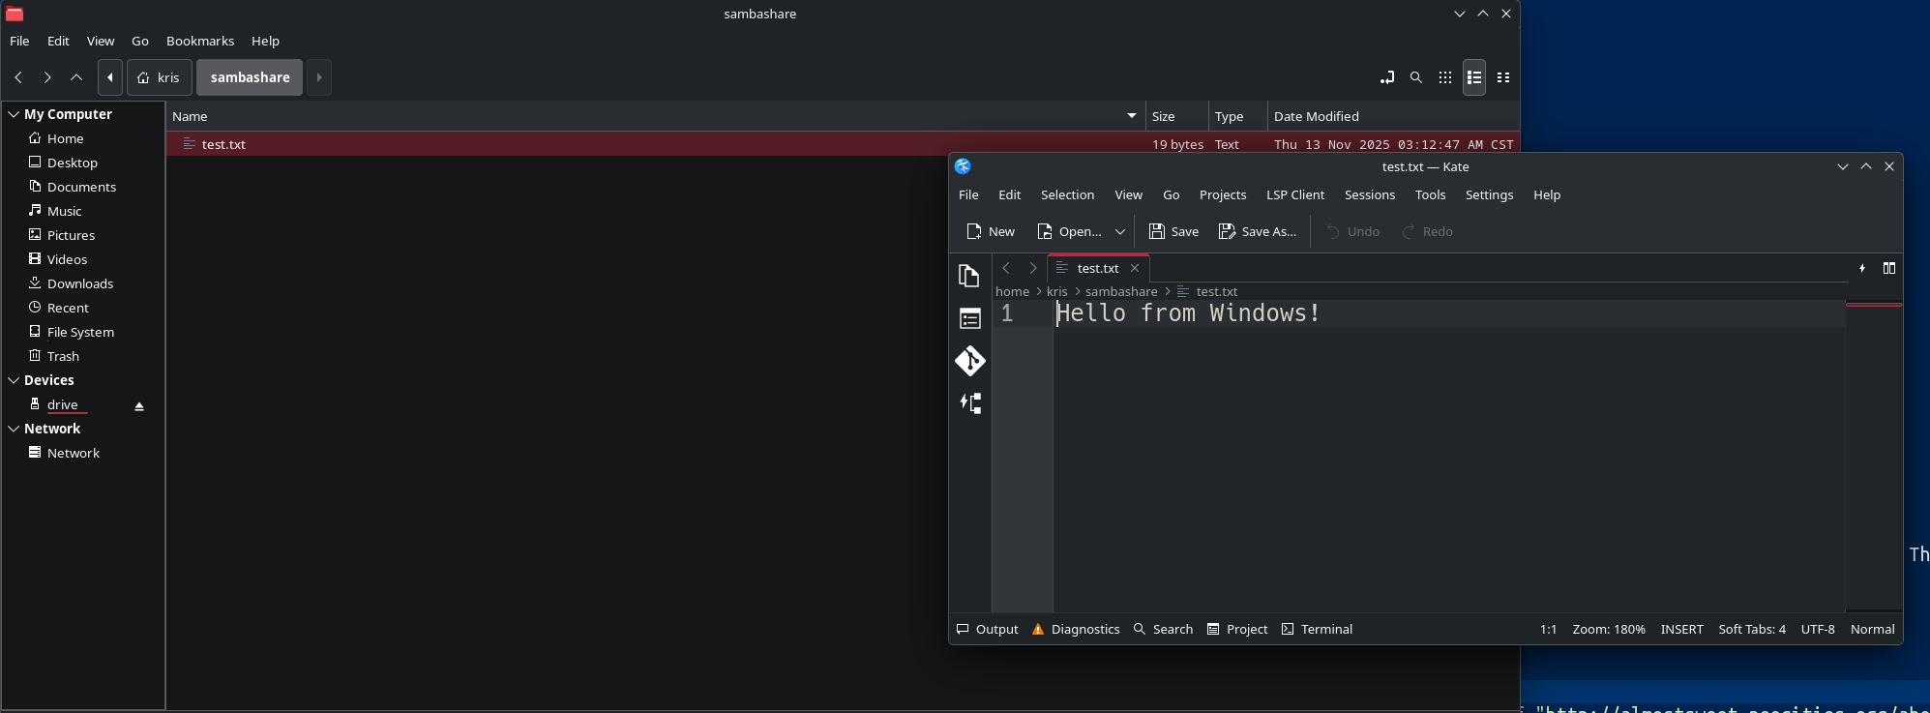Viewport: 1930px width, 713px height.
Task: Open Kate's Documents sidebar panel icon
Action: (969, 276)
